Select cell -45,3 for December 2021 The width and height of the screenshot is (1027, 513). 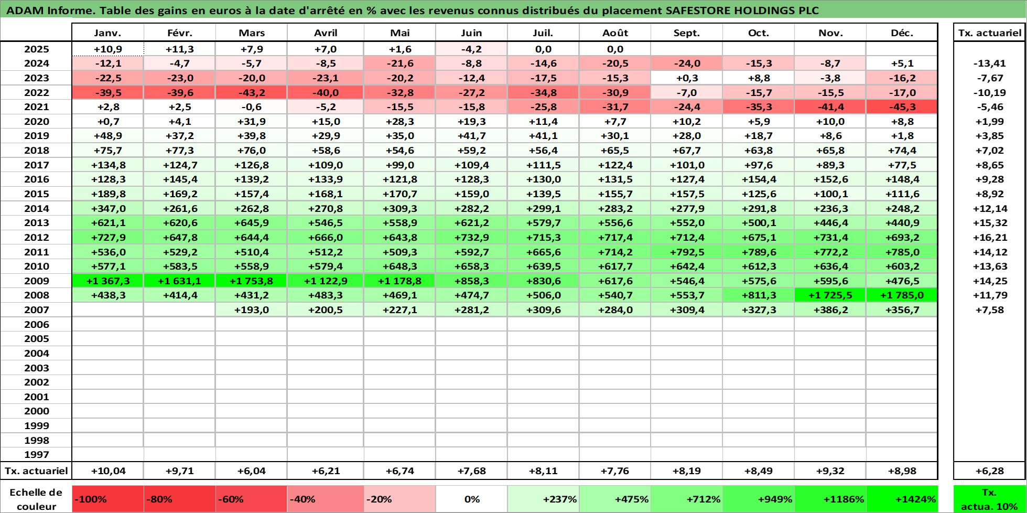[x=902, y=106]
